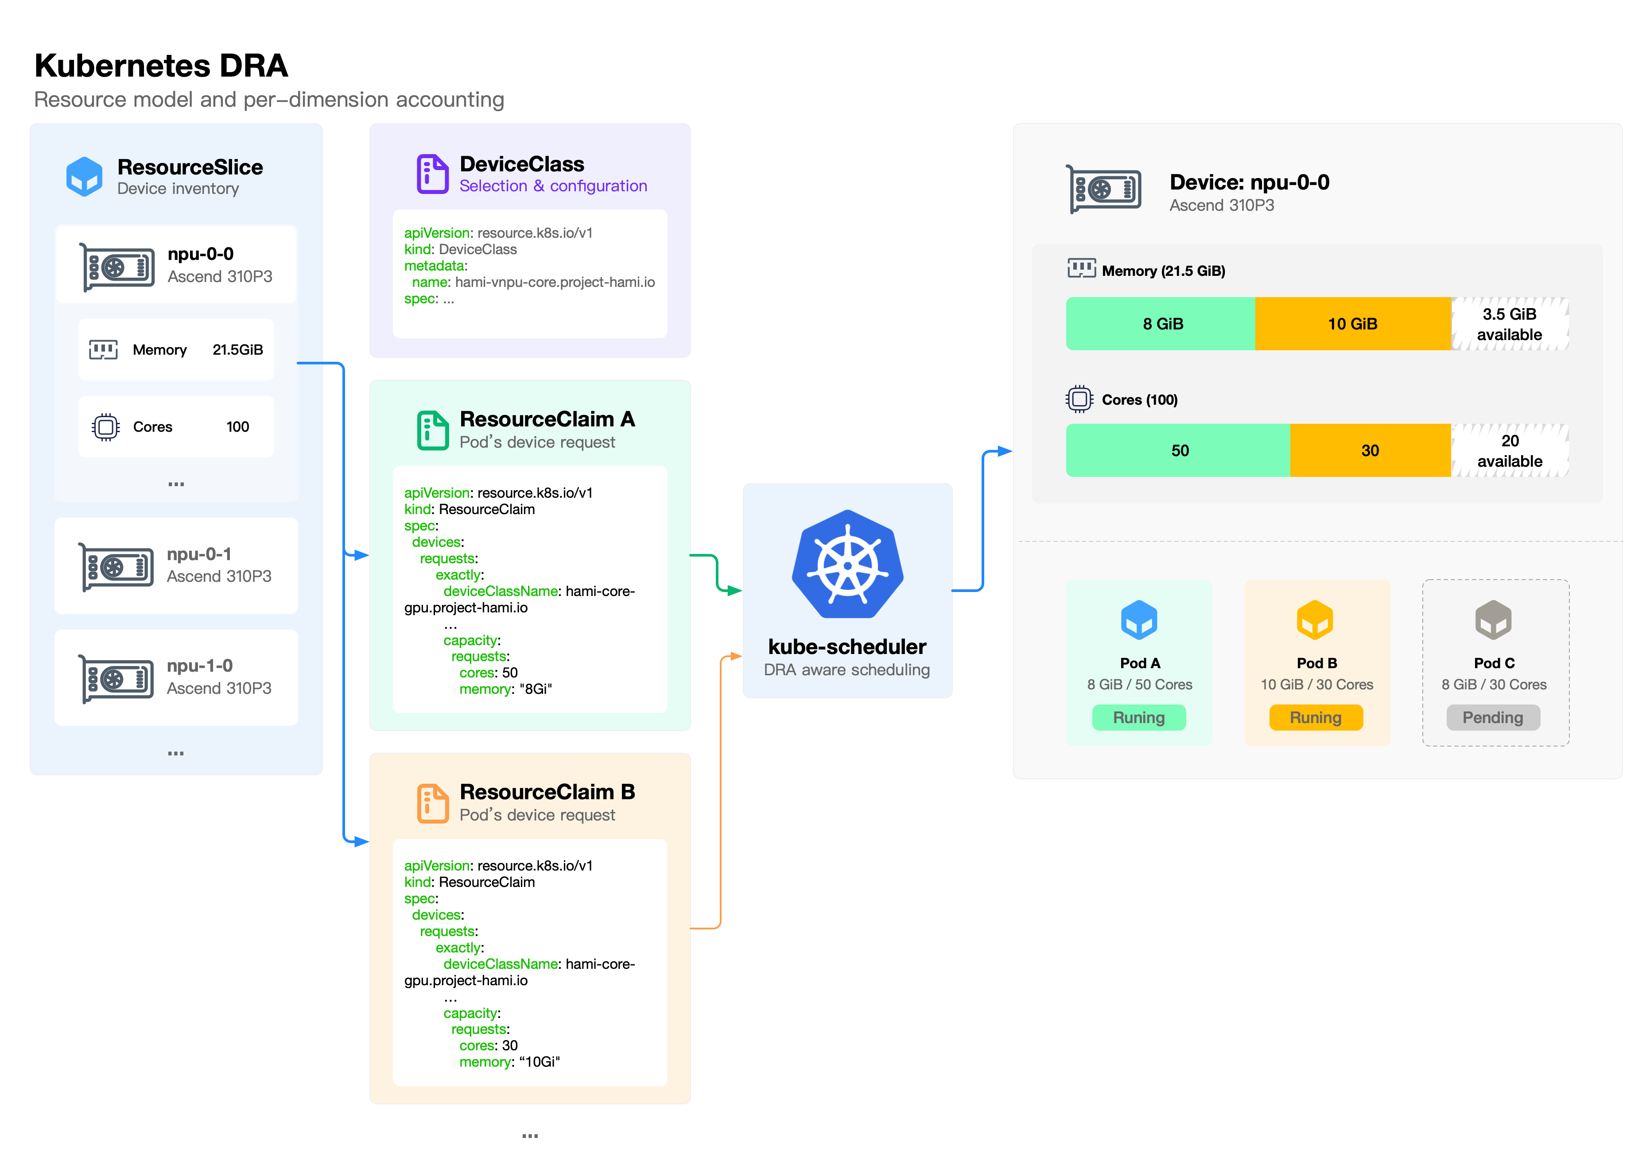This screenshot has width=1646, height=1161.
Task: Click the Memory chip icon beside 21.5GiB
Action: coord(103,350)
